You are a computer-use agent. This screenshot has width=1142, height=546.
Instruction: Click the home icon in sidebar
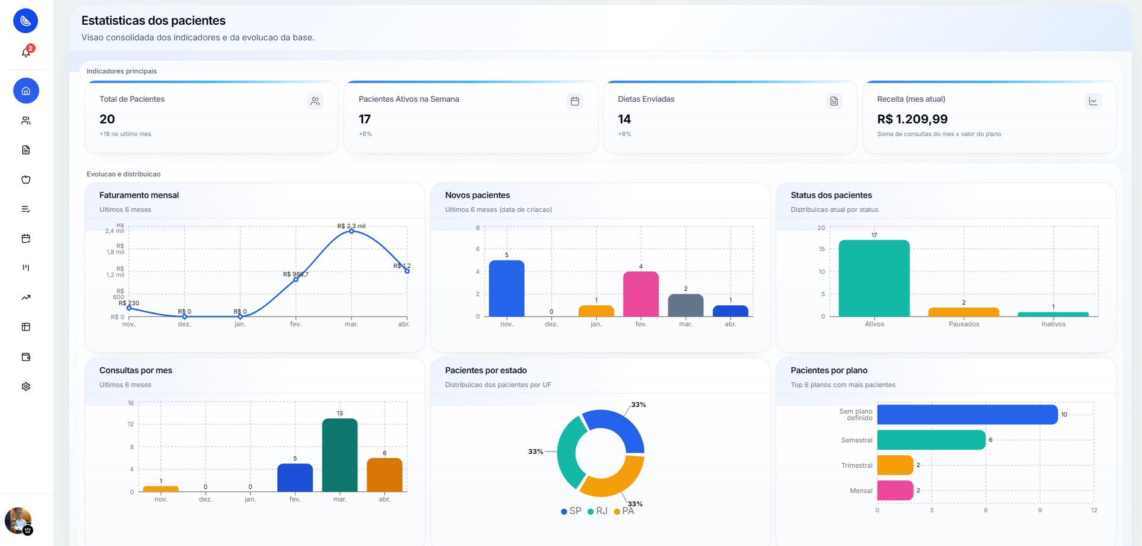point(26,91)
